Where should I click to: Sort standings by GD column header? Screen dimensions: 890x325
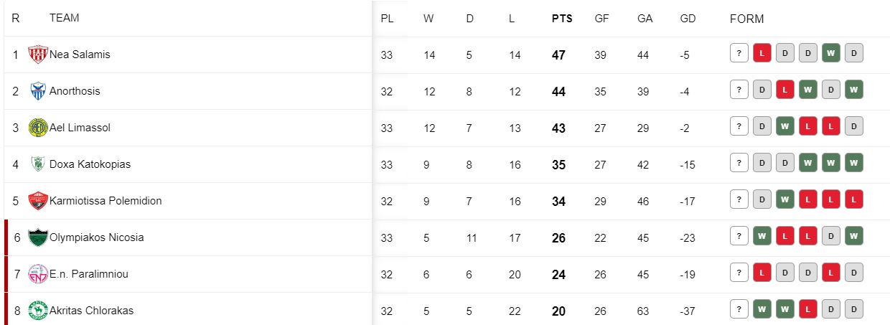[688, 19]
